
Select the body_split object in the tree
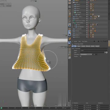click(x=79, y=16)
